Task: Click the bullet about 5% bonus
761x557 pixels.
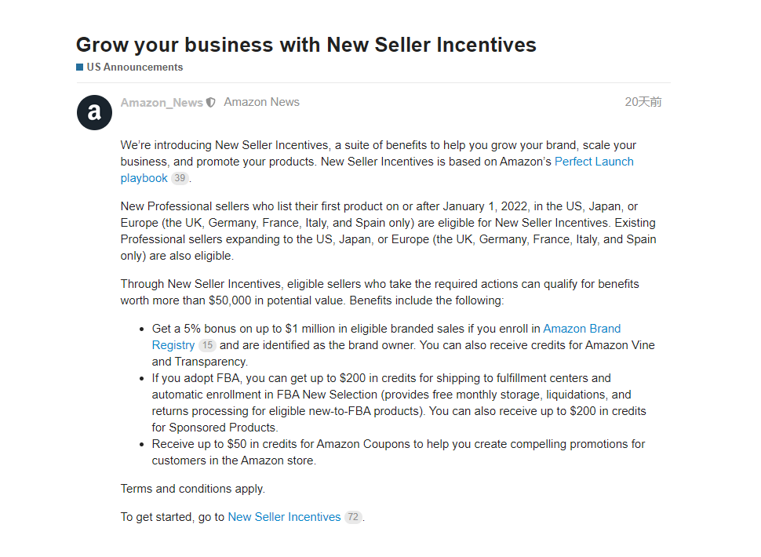Action: [x=403, y=345]
